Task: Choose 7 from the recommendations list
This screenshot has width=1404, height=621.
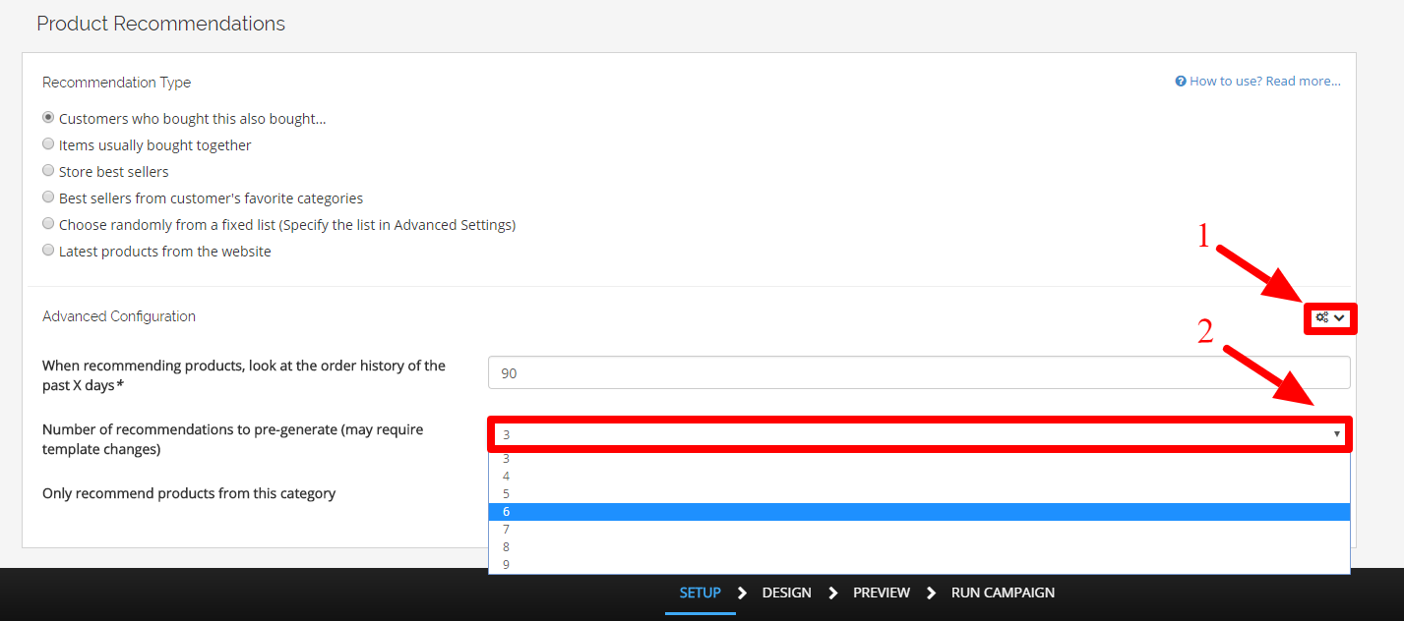Action: [x=919, y=529]
